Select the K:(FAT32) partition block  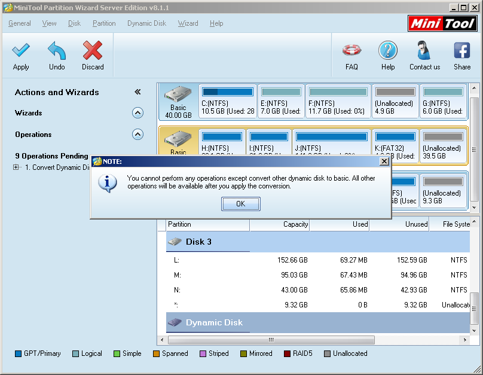point(395,146)
